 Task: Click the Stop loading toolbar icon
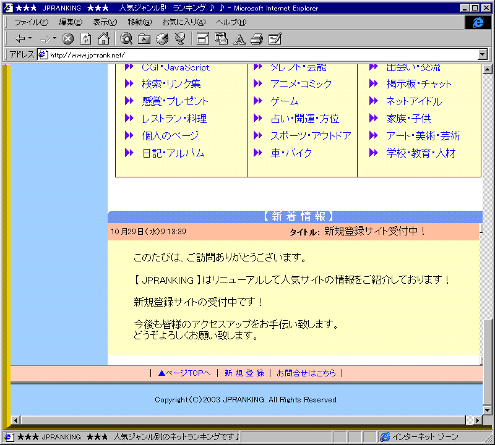67,39
